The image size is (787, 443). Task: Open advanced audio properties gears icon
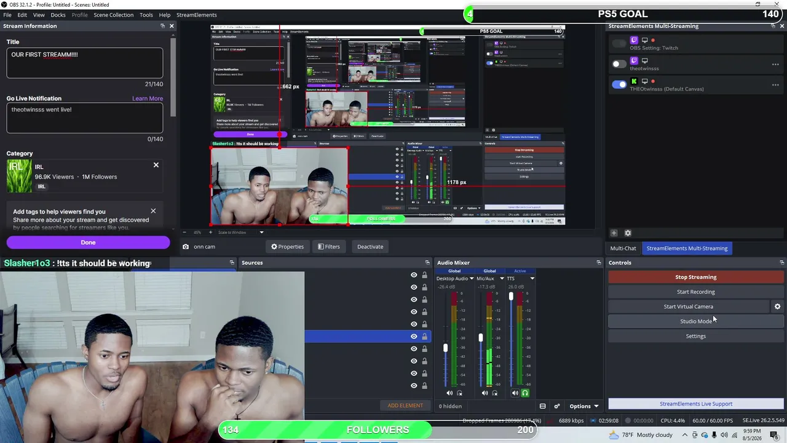pos(557,406)
